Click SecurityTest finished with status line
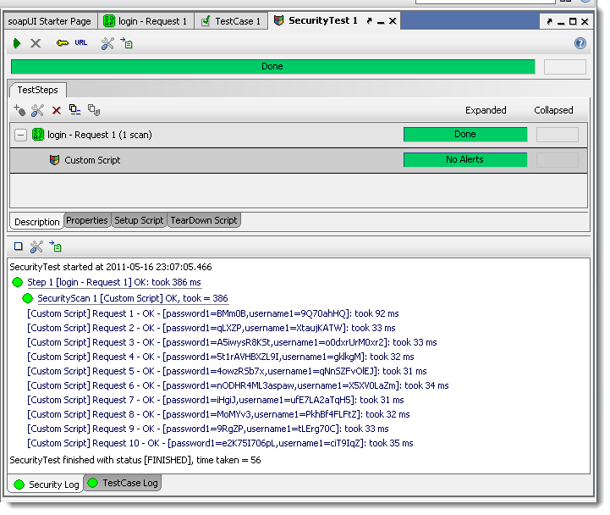This screenshot has height=515, width=610. [135, 460]
